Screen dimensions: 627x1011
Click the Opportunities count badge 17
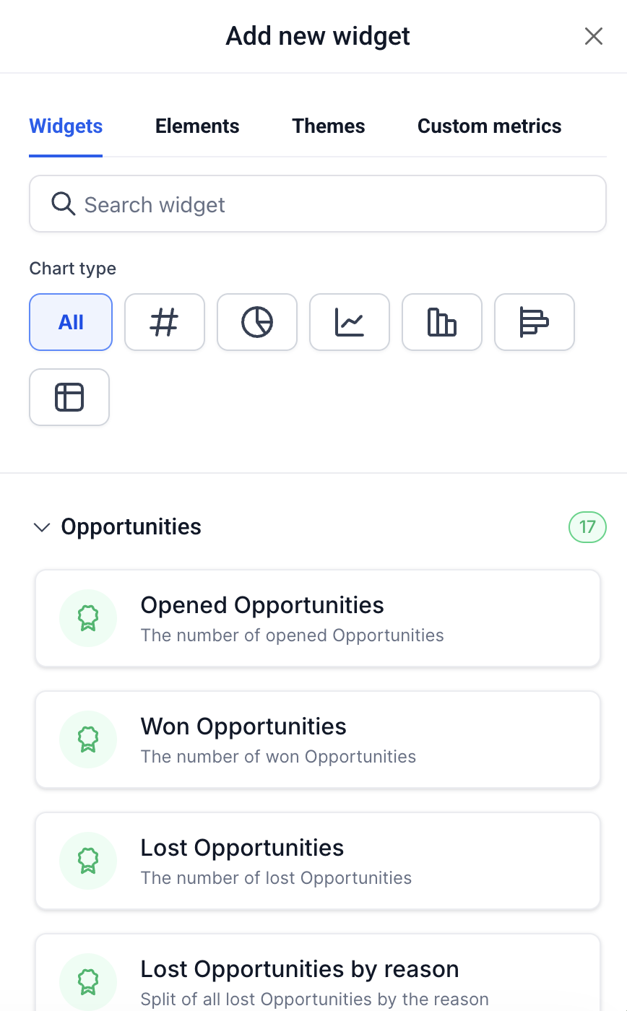[x=587, y=527]
